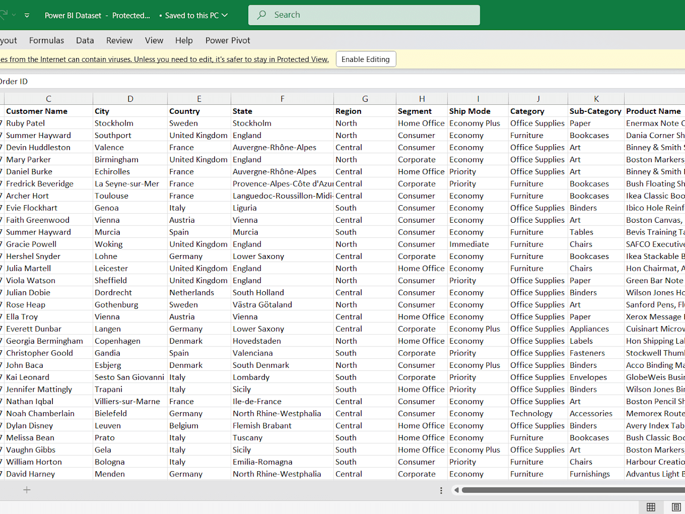Click horizontal scrollbar left arrow
Viewport: 685px width, 514px height.
[x=456, y=490]
